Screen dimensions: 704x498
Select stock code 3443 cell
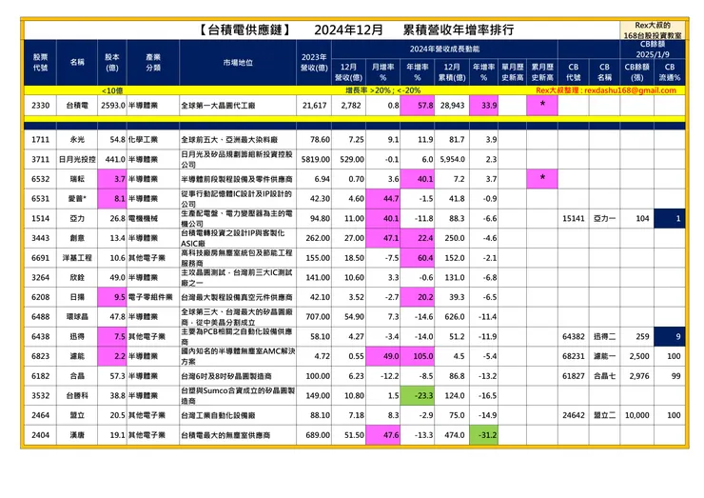pos(40,238)
